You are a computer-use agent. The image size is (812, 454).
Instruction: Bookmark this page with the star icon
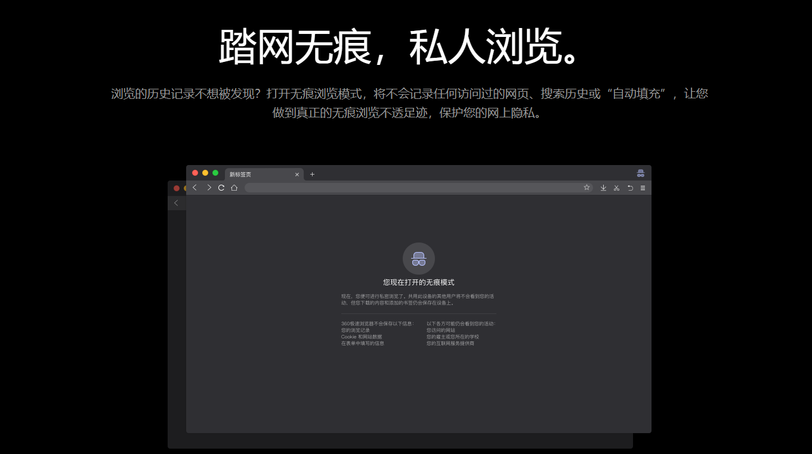click(x=586, y=187)
